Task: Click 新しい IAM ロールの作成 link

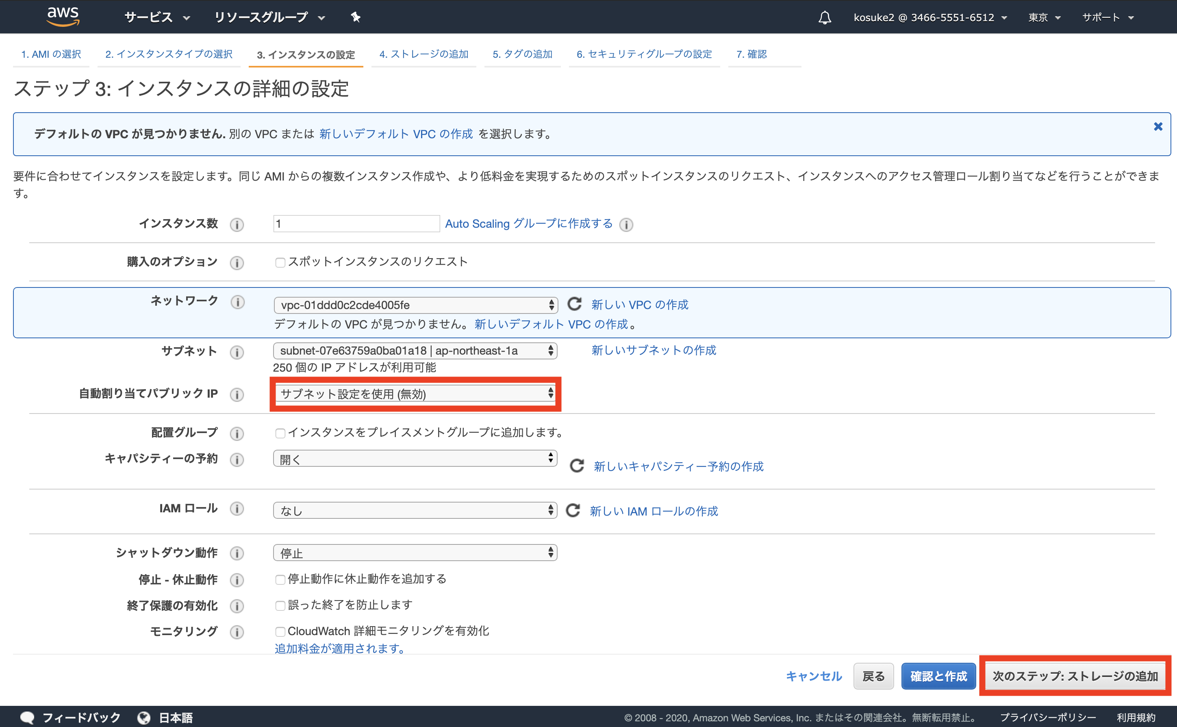Action: click(654, 511)
